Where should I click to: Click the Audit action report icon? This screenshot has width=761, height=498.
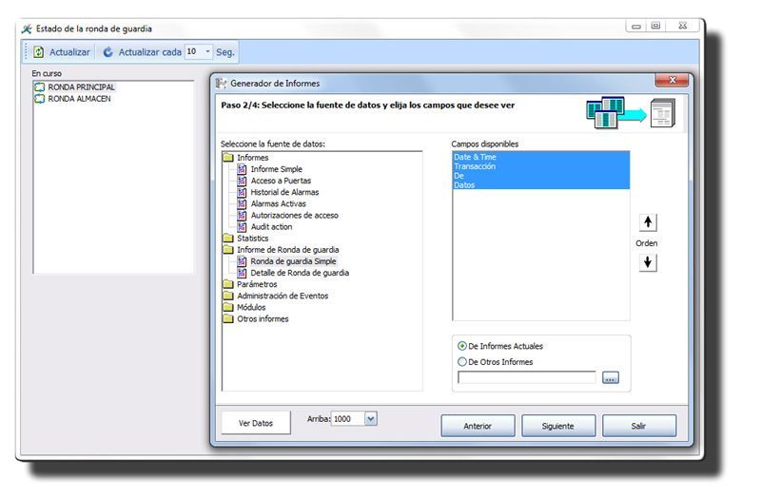[242, 227]
